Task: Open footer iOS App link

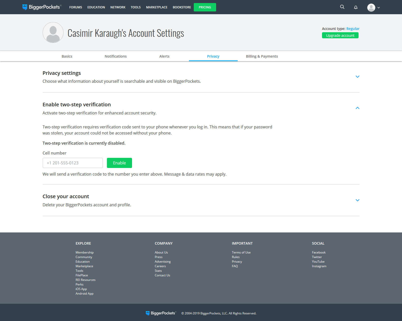Action: pos(81,289)
